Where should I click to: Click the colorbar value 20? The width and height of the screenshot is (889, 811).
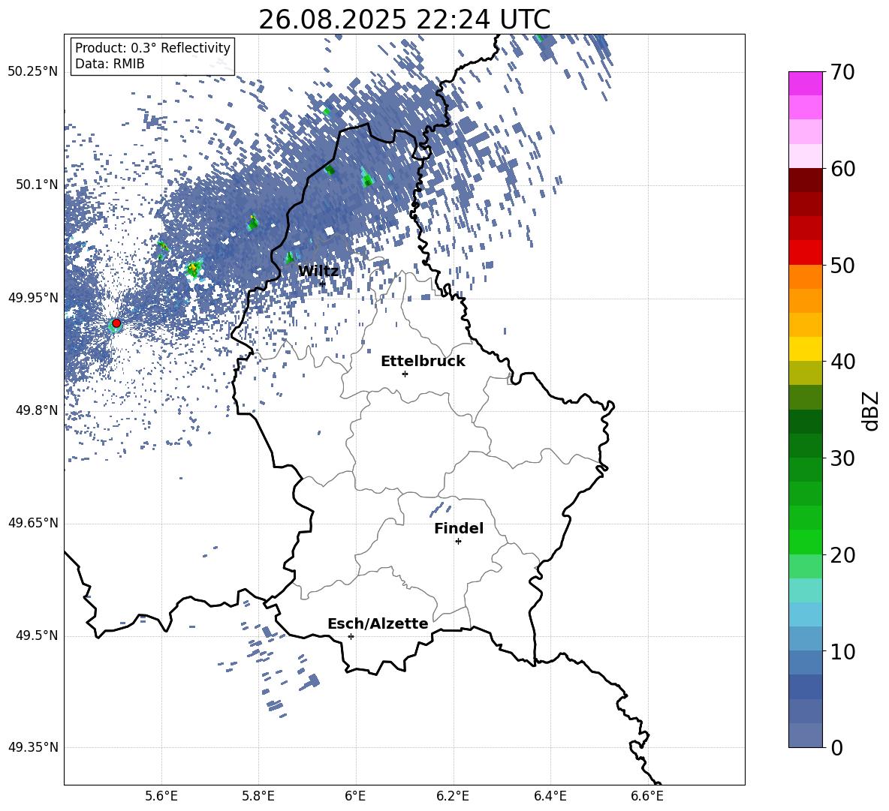842,554
